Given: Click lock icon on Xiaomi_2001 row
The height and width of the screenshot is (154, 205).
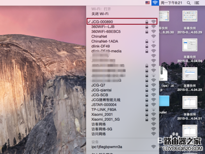Looking at the screenshot, I should coord(147,114).
